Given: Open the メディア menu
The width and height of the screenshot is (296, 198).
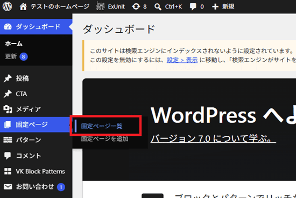Looking at the screenshot, I should (29, 109).
